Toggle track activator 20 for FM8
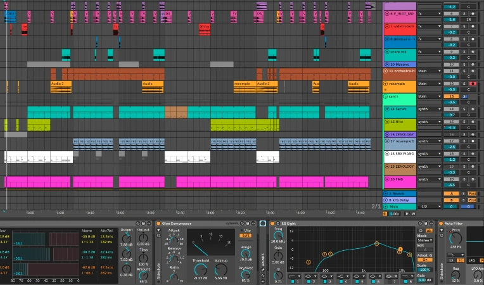484x285 pixels. (451, 179)
